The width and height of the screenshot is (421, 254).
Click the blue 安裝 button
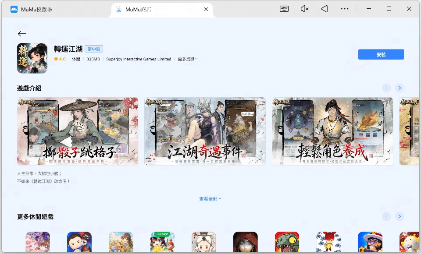381,54
